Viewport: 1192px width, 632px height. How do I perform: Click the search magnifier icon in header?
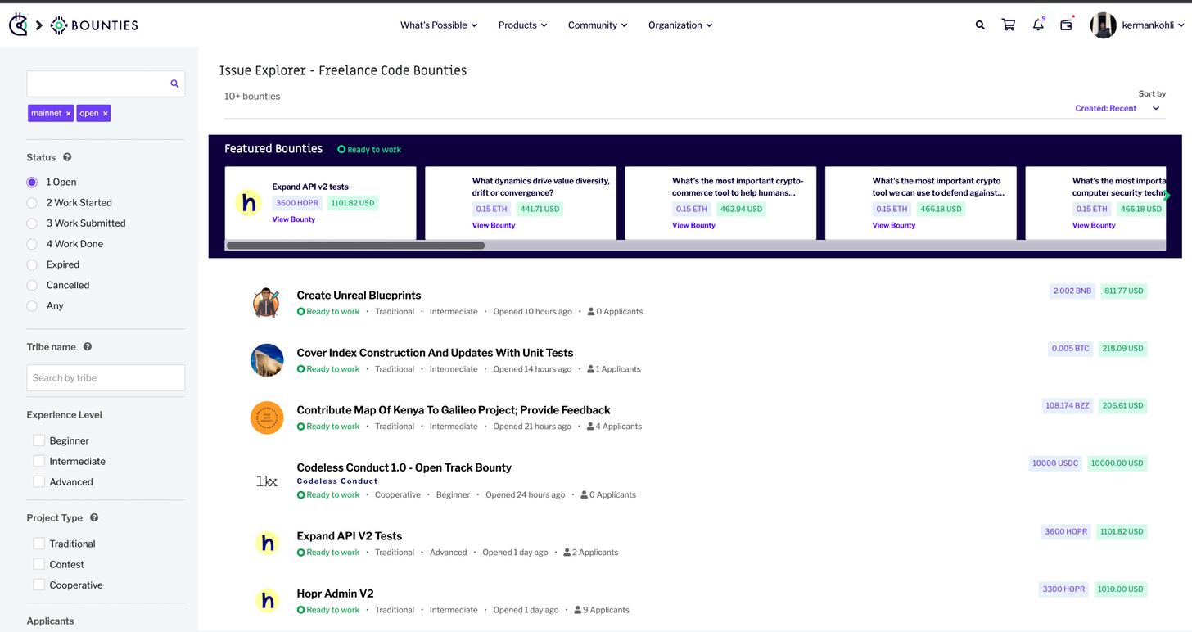[980, 25]
